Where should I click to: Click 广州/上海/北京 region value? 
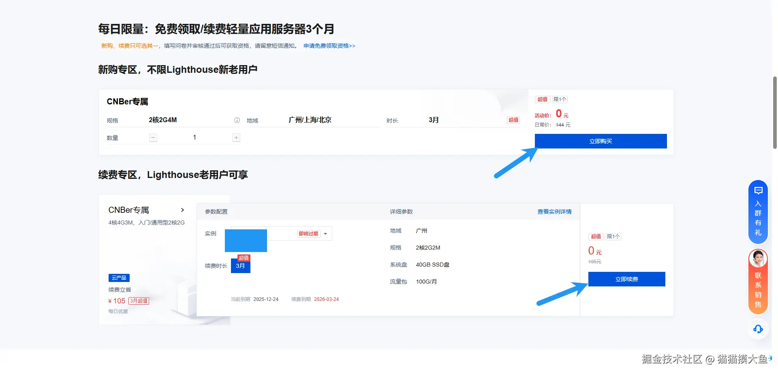310,120
